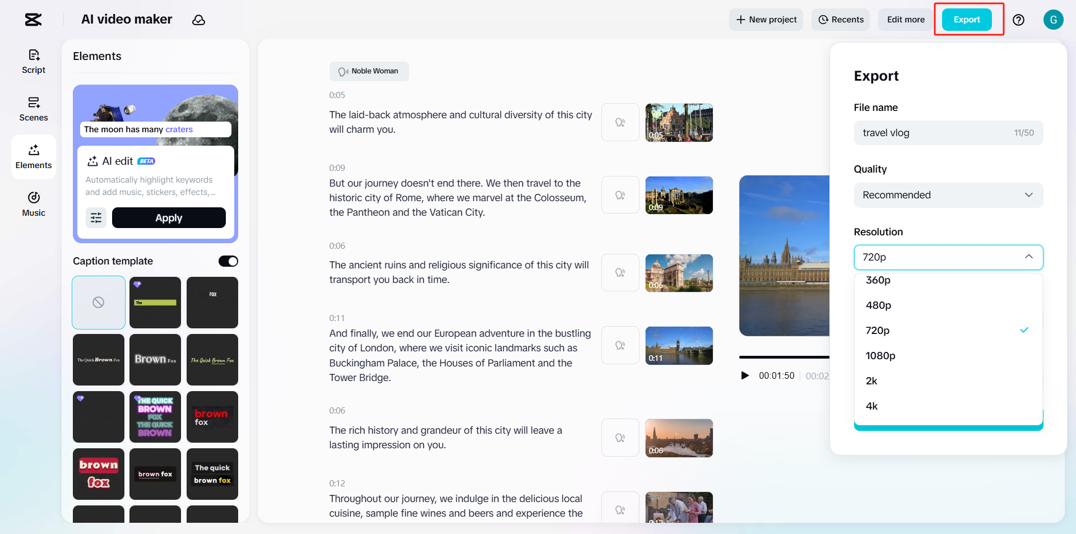Open the help question mark icon
Screen dimensions: 1076x534
point(1018,20)
